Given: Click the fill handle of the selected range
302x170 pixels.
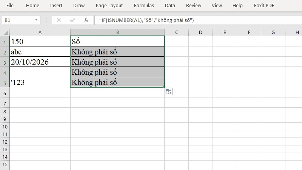Looking at the screenshot, I should pyautogui.click(x=164, y=87).
